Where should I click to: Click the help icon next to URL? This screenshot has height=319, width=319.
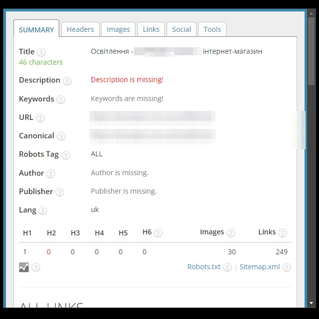click(40, 118)
